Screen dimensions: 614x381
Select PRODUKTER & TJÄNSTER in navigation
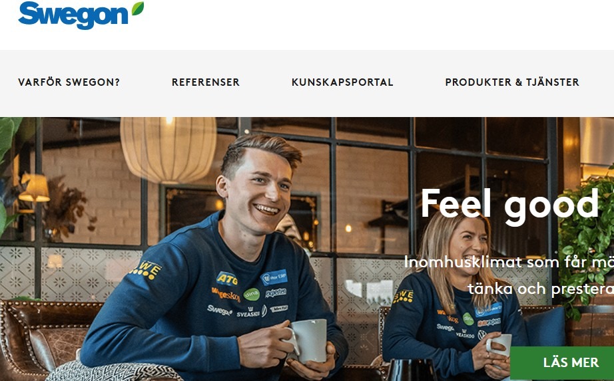pyautogui.click(x=512, y=82)
